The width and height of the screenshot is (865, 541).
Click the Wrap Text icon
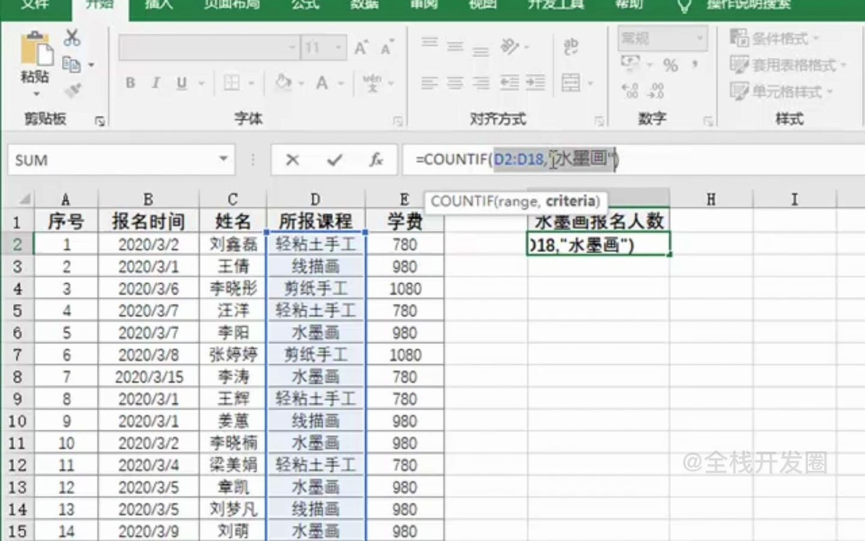point(571,46)
